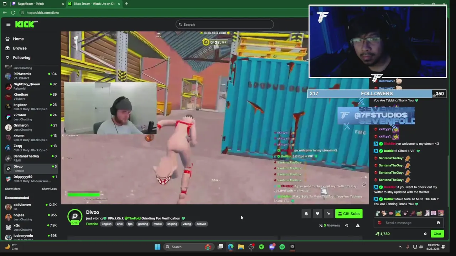Show hidden system tray icons chevron
Image resolution: width=456 pixels, height=256 pixels.
pos(400,247)
